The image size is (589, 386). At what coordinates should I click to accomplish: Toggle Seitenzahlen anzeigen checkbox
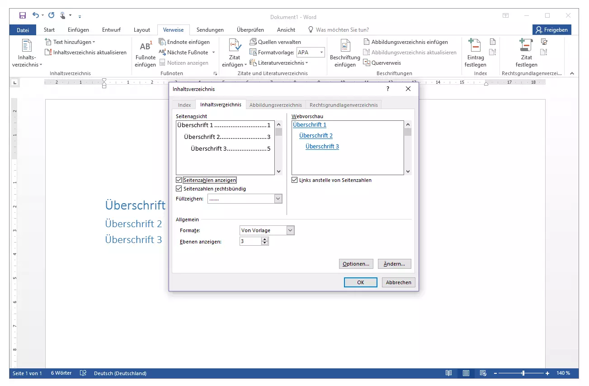tap(179, 180)
